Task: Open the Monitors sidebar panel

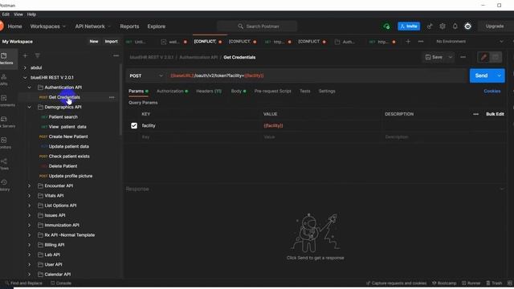Action: [x=5, y=143]
